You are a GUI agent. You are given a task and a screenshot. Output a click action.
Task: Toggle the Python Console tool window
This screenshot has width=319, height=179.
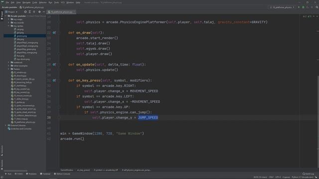pyautogui.click(x=62, y=174)
